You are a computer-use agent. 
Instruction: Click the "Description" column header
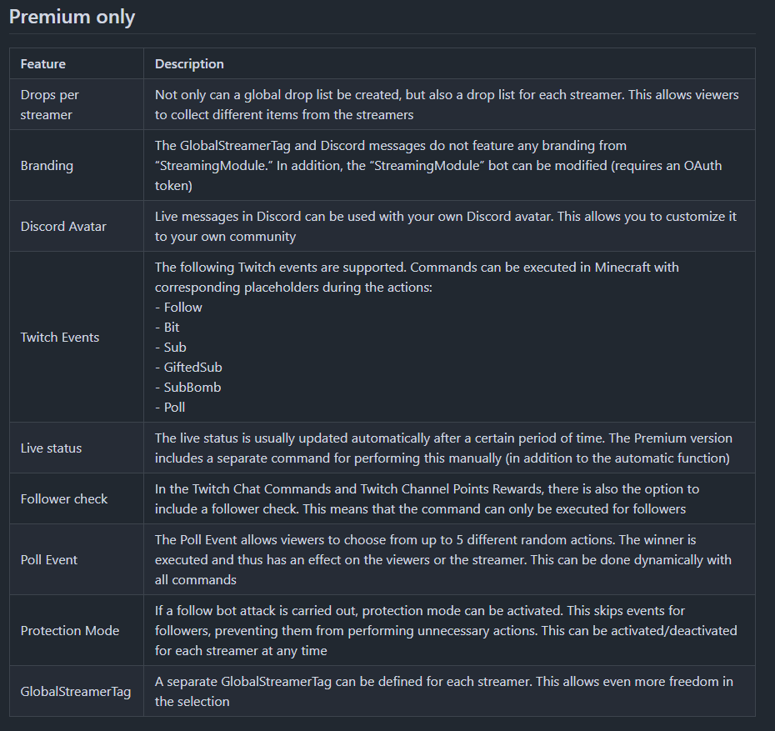tap(189, 64)
